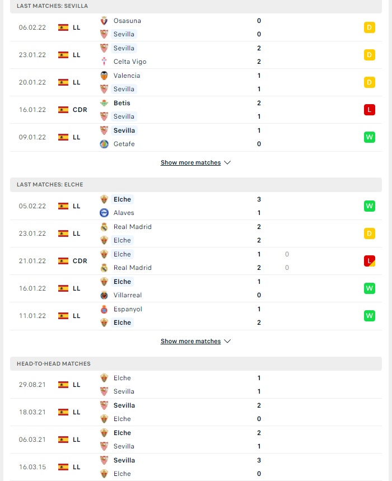
Task: Click the Betis green crest icon
Action: [104, 103]
